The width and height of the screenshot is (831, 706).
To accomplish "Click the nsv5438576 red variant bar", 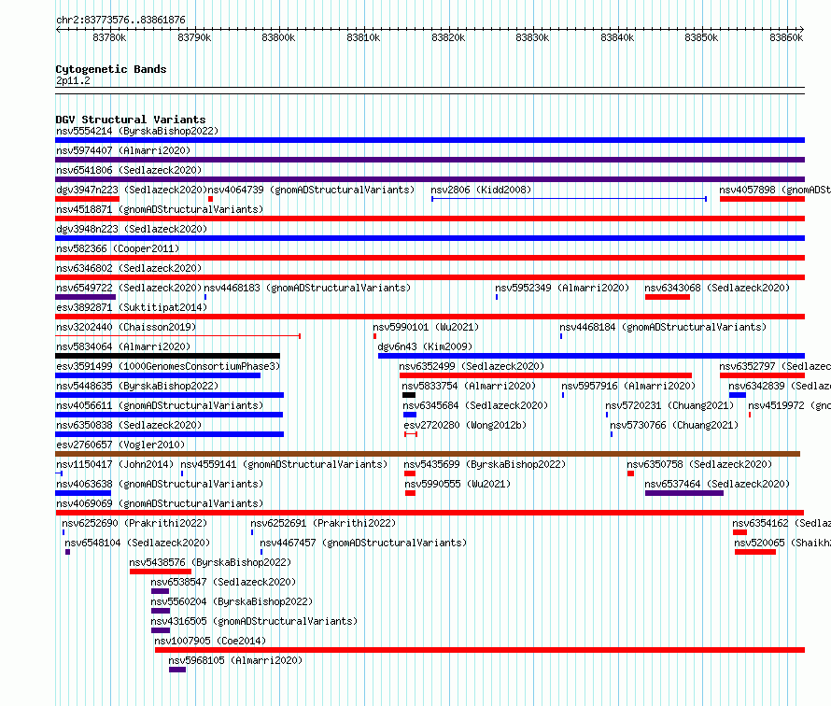I will coord(161,572).
